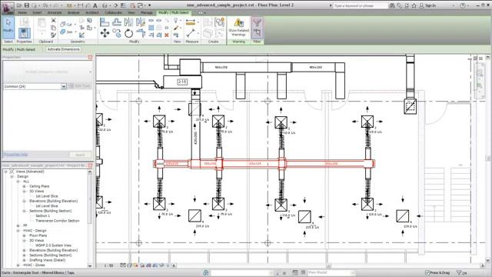This screenshot has height=277, width=492.
Task: Click the Cut geometry tool
Action: click(x=66, y=24)
